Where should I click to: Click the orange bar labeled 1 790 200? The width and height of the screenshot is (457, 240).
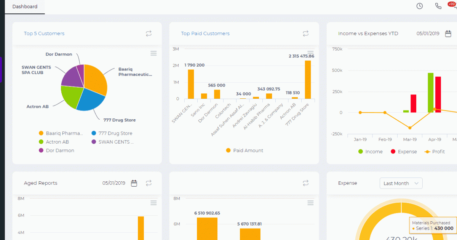(191, 84)
